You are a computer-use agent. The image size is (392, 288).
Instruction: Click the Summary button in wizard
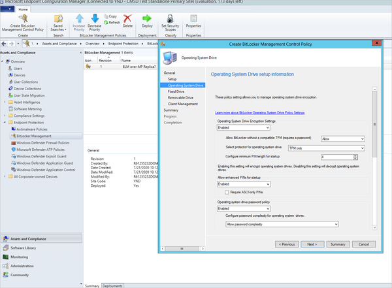(338, 244)
